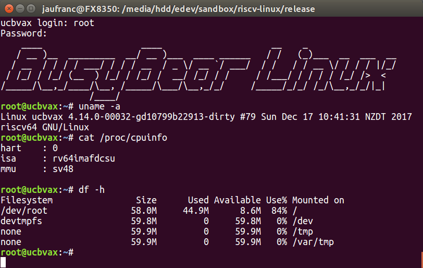Click the 'Password:' prompt line
This screenshot has height=268, width=423.
[24, 33]
